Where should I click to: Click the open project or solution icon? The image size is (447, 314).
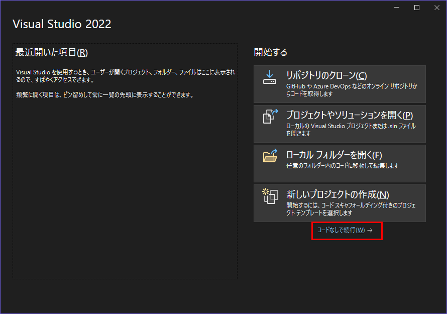coord(270,117)
